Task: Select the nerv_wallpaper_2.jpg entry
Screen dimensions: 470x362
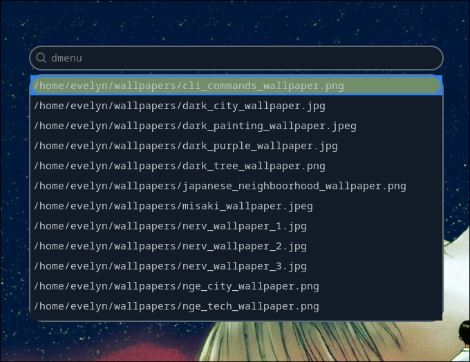Action: pos(170,247)
